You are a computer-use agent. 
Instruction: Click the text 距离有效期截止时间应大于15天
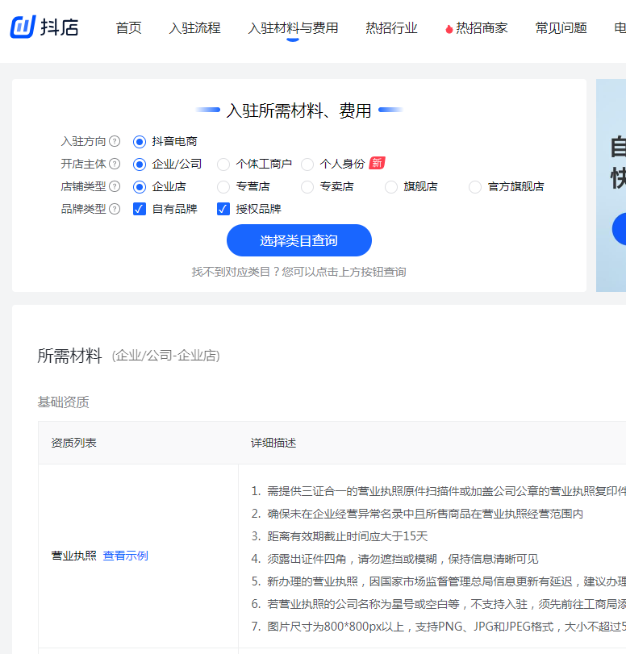tap(347, 536)
